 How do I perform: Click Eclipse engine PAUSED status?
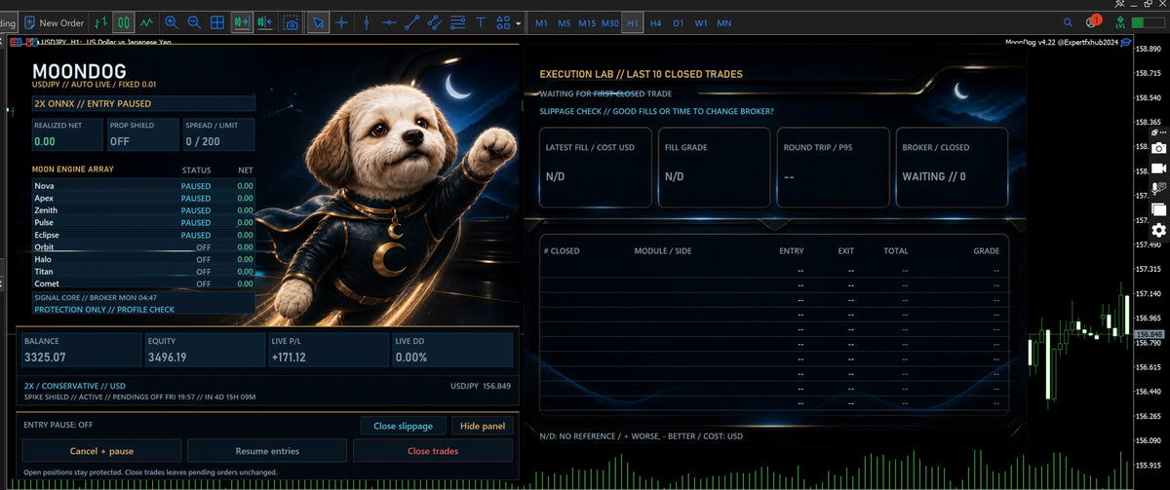click(196, 235)
